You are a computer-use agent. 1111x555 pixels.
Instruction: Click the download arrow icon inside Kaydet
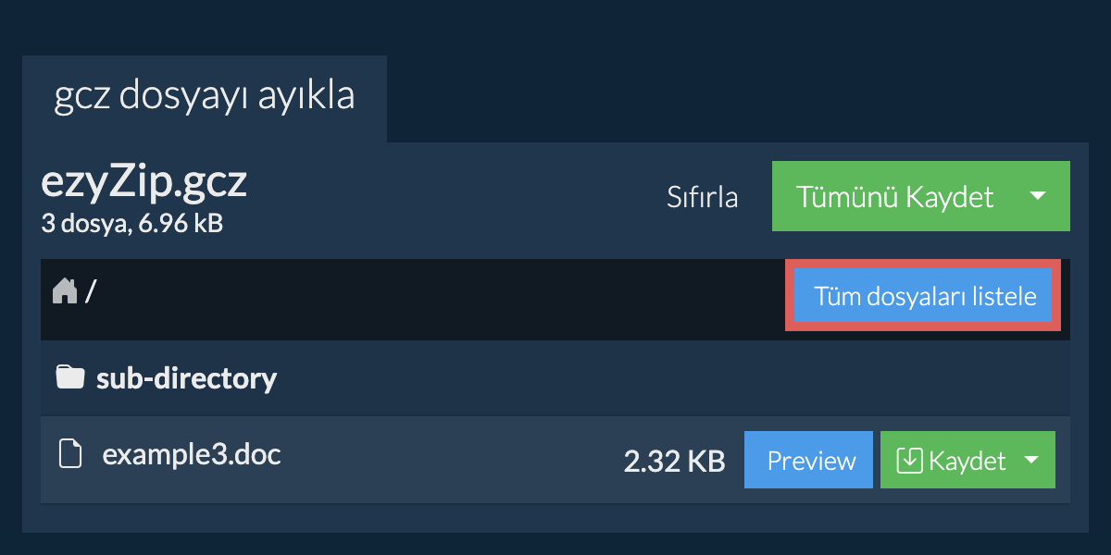[910, 460]
